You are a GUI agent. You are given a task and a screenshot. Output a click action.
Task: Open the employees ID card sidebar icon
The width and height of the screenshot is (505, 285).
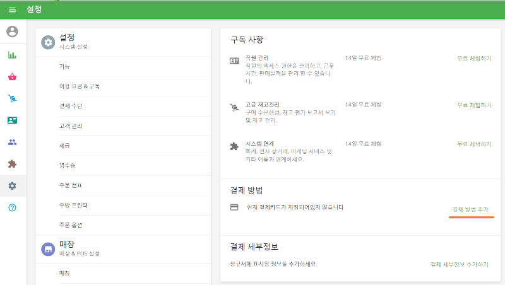pos(13,120)
